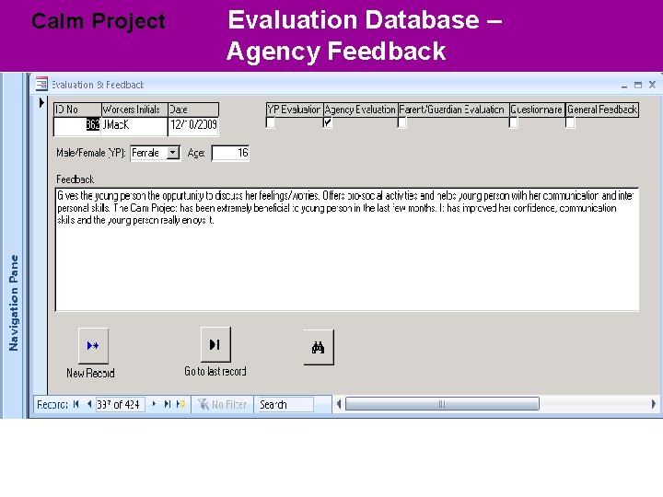The height and width of the screenshot is (497, 663).
Task: Click the 'Feedback' label above the text box
Action: click(x=76, y=179)
